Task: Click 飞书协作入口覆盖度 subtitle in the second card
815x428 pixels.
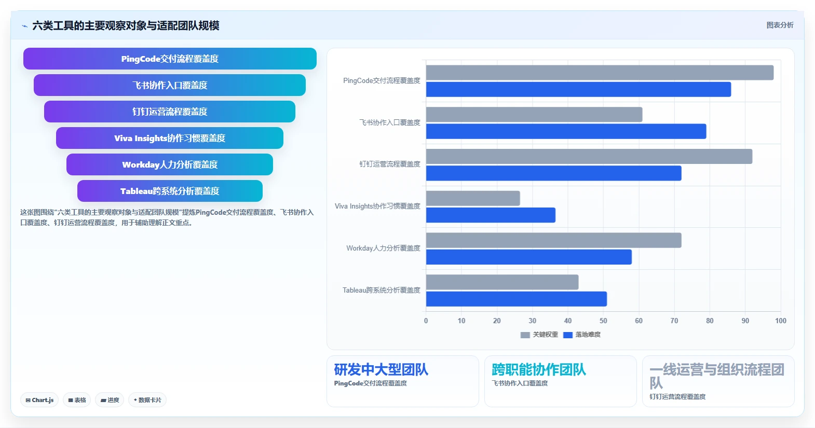Action: (520, 383)
